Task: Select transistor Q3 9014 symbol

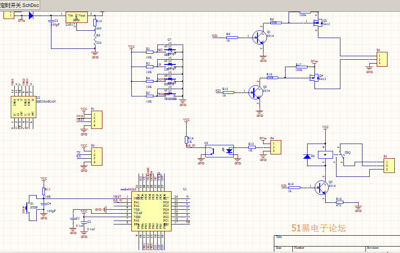Action: [x=256, y=93]
